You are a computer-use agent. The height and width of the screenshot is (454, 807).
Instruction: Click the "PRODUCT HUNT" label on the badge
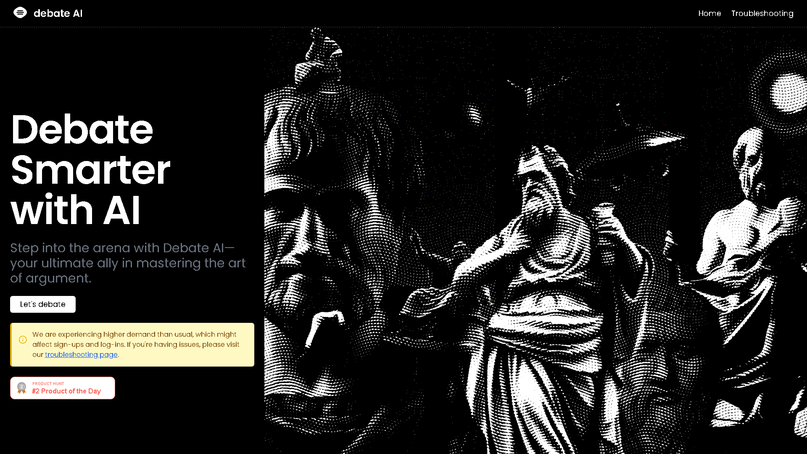pyautogui.click(x=48, y=383)
